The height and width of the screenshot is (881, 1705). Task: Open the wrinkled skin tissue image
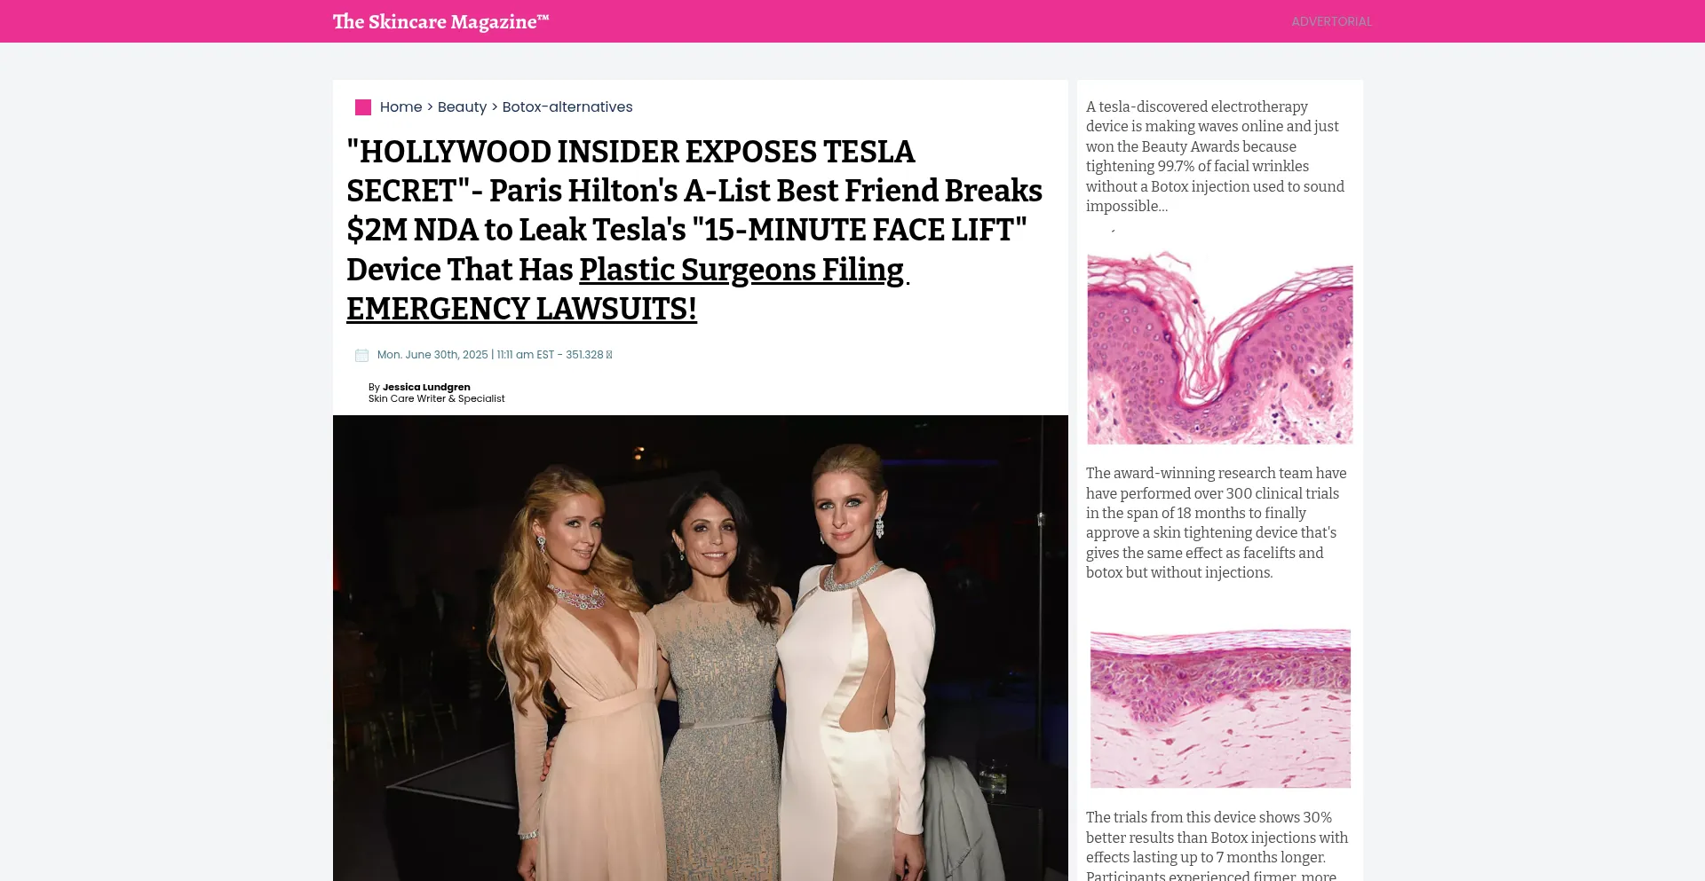coord(1220,348)
